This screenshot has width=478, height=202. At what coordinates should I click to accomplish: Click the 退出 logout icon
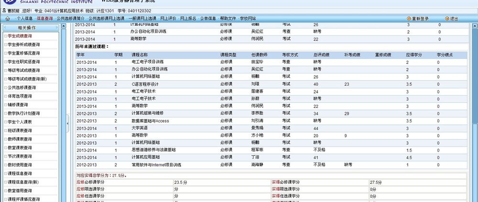[x=447, y=19]
